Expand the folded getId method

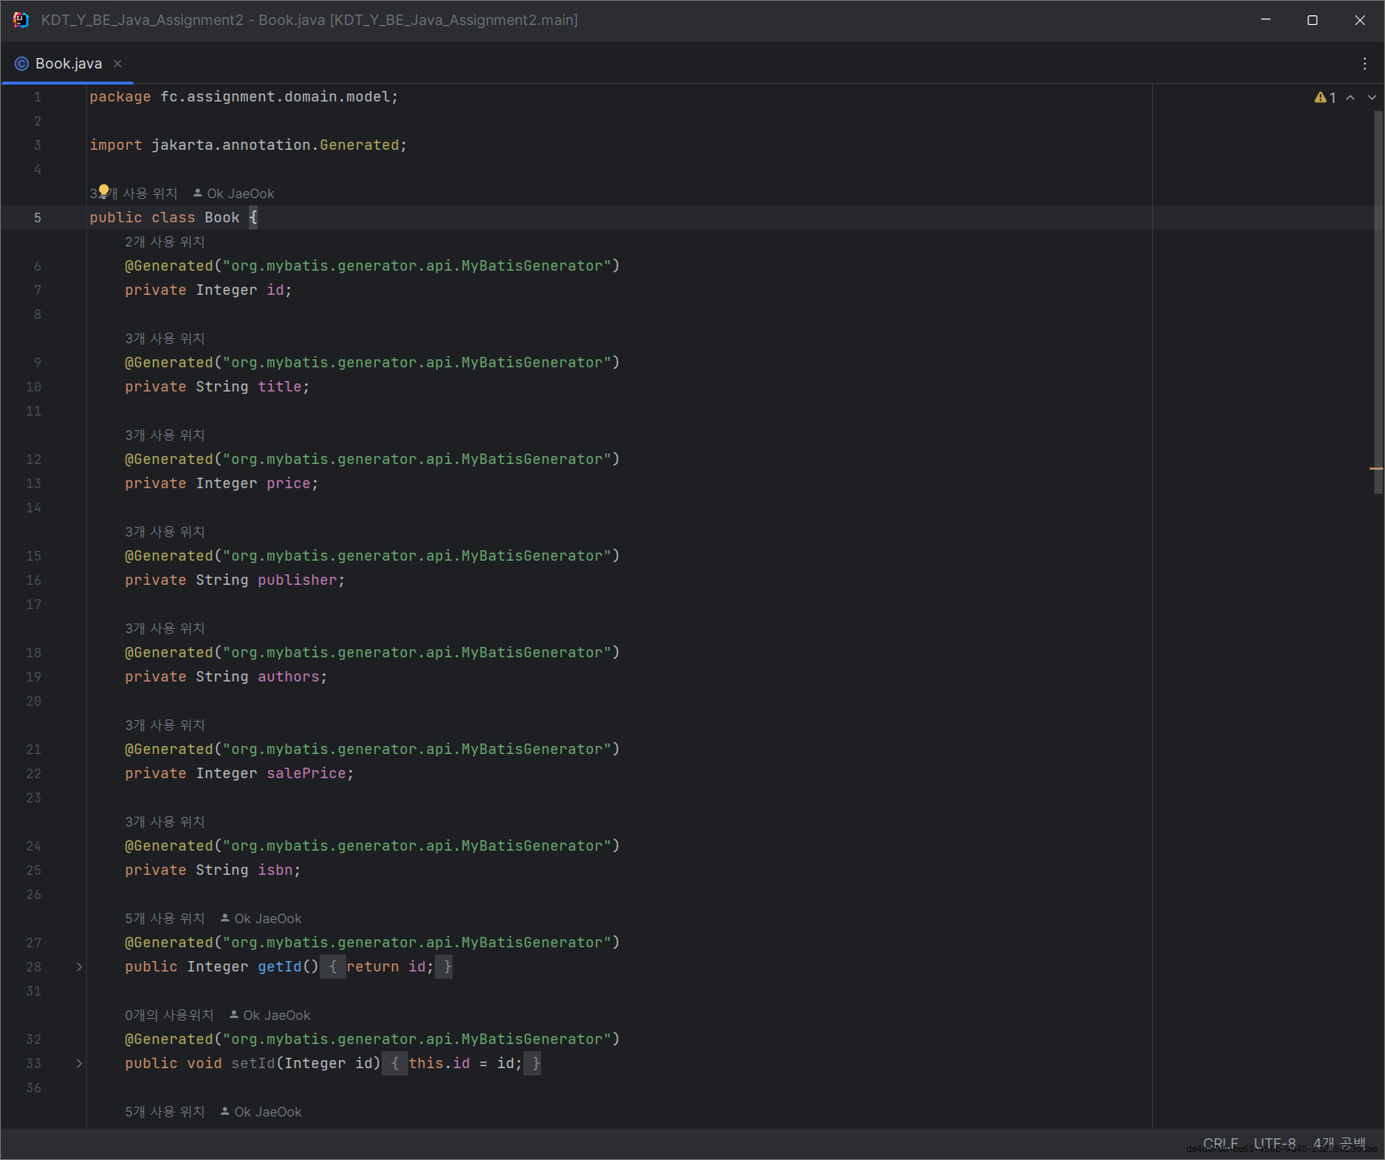click(x=79, y=967)
